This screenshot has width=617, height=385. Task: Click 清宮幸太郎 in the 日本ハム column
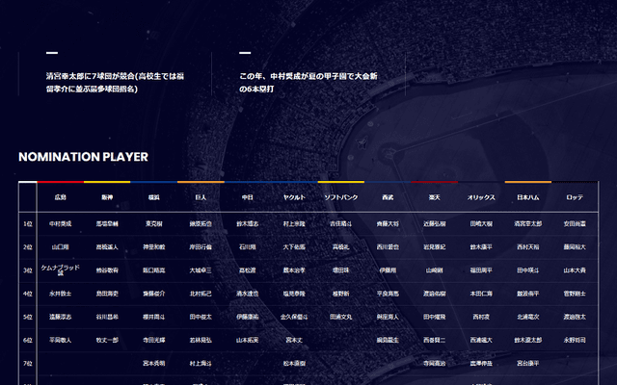528,223
